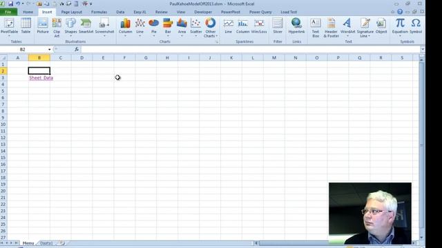Open the Power Query tab
The width and height of the screenshot is (442, 248).
click(260, 12)
